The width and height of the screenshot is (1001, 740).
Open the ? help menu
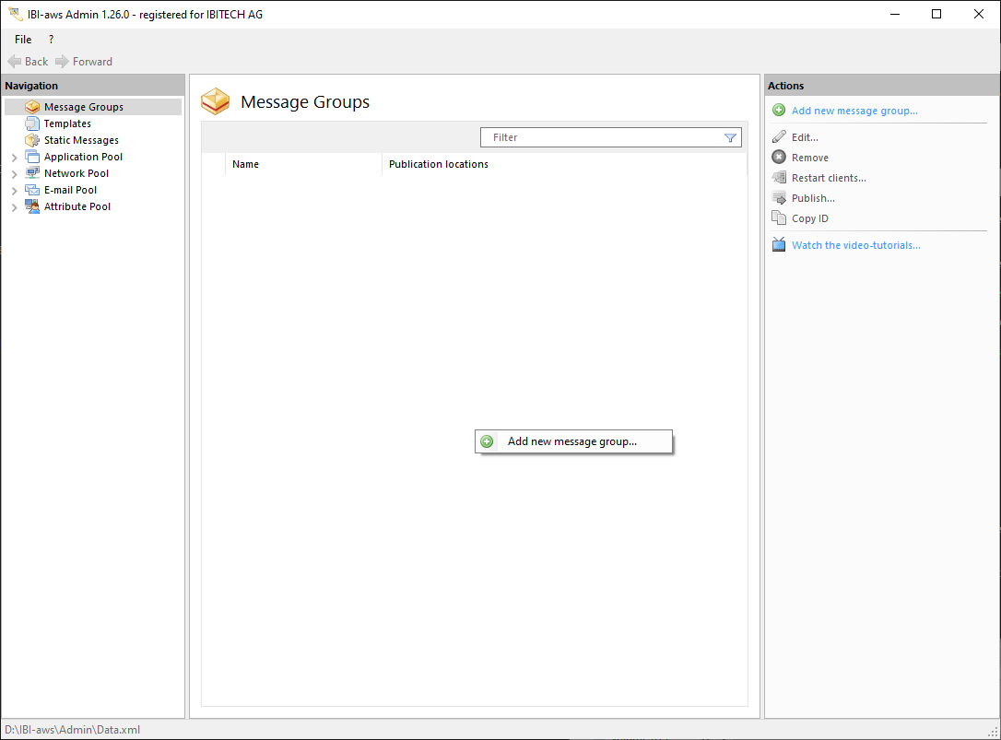click(51, 40)
